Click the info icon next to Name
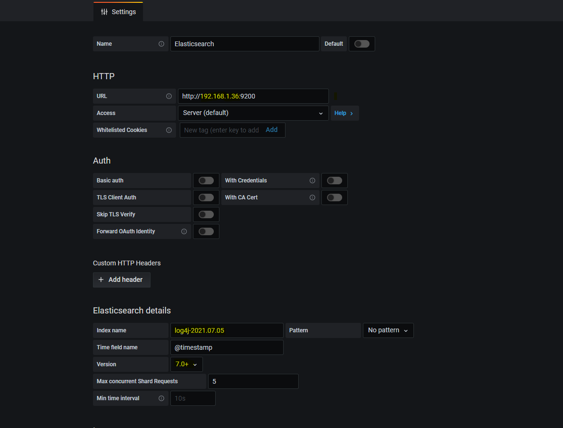563x428 pixels. (161, 44)
